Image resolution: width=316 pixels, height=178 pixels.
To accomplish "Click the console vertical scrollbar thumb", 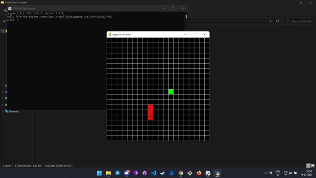I will (186, 17).
